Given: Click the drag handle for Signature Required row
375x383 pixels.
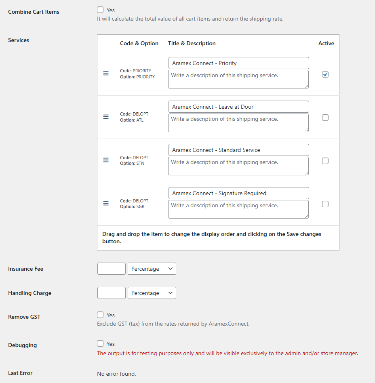Looking at the screenshot, I should coord(106,203).
